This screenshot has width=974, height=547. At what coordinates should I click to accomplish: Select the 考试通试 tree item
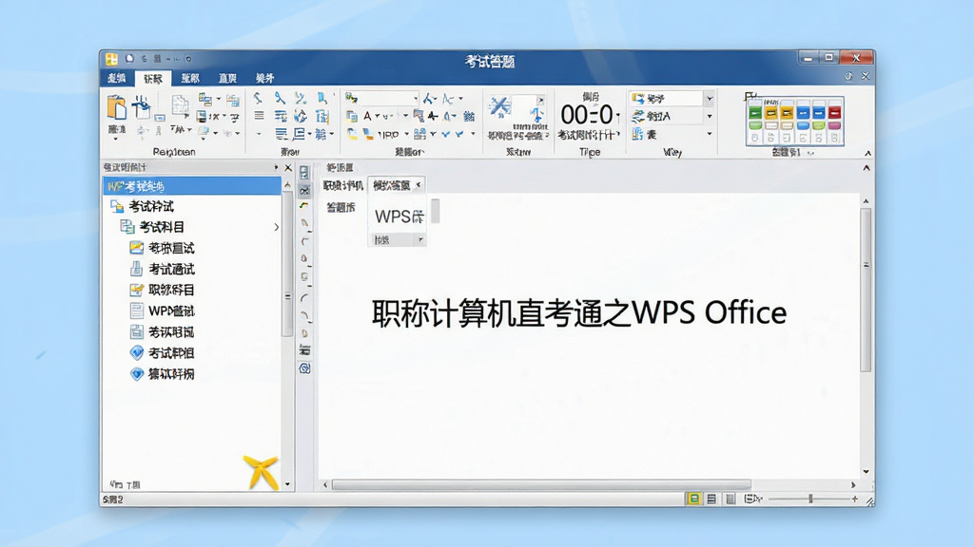pos(171,269)
